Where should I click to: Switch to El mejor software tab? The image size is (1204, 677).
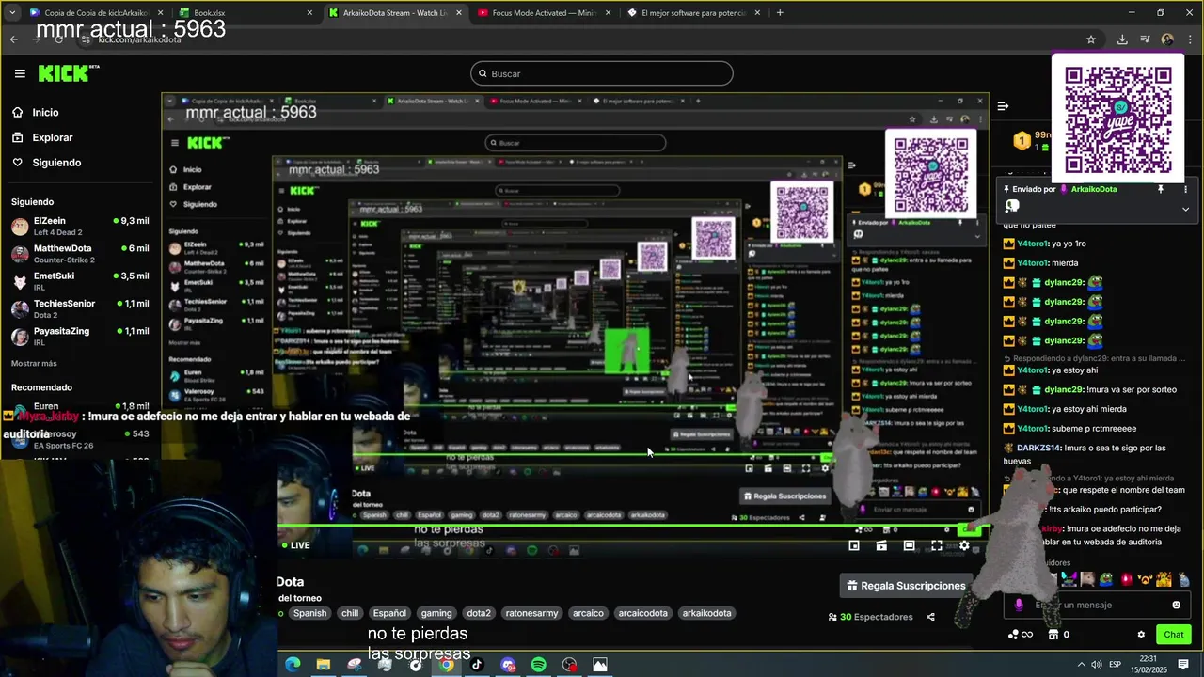click(x=694, y=13)
